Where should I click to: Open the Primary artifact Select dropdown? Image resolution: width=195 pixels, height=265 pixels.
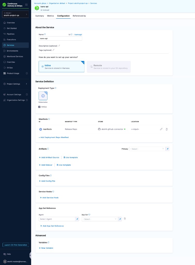tap(147, 149)
